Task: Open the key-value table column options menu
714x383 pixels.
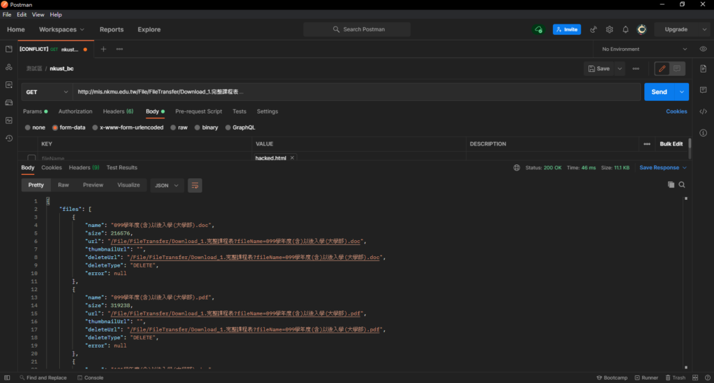Action: (647, 144)
